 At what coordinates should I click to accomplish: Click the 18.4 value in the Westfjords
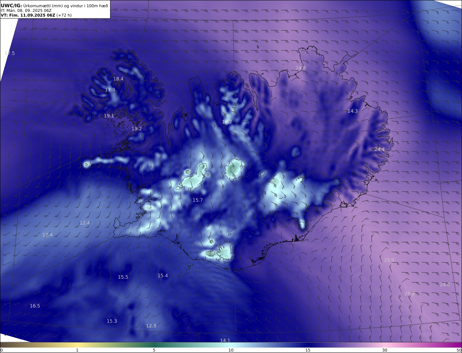118,79
